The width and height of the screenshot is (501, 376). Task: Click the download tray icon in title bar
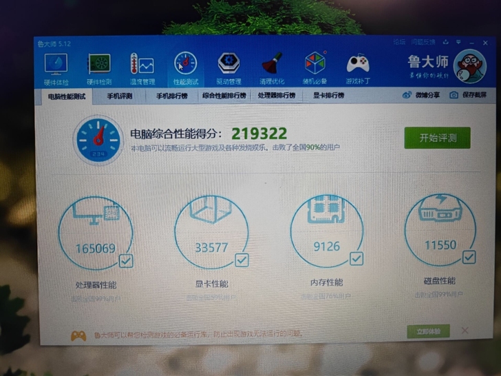pyautogui.click(x=446, y=42)
